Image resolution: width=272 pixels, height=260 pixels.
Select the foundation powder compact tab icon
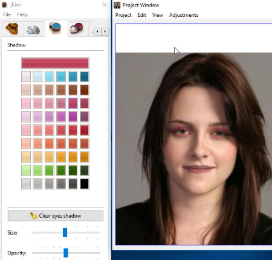tap(33, 30)
